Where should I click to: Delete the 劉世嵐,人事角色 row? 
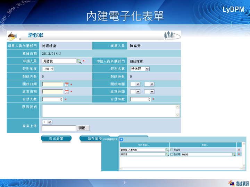click(239, 150)
